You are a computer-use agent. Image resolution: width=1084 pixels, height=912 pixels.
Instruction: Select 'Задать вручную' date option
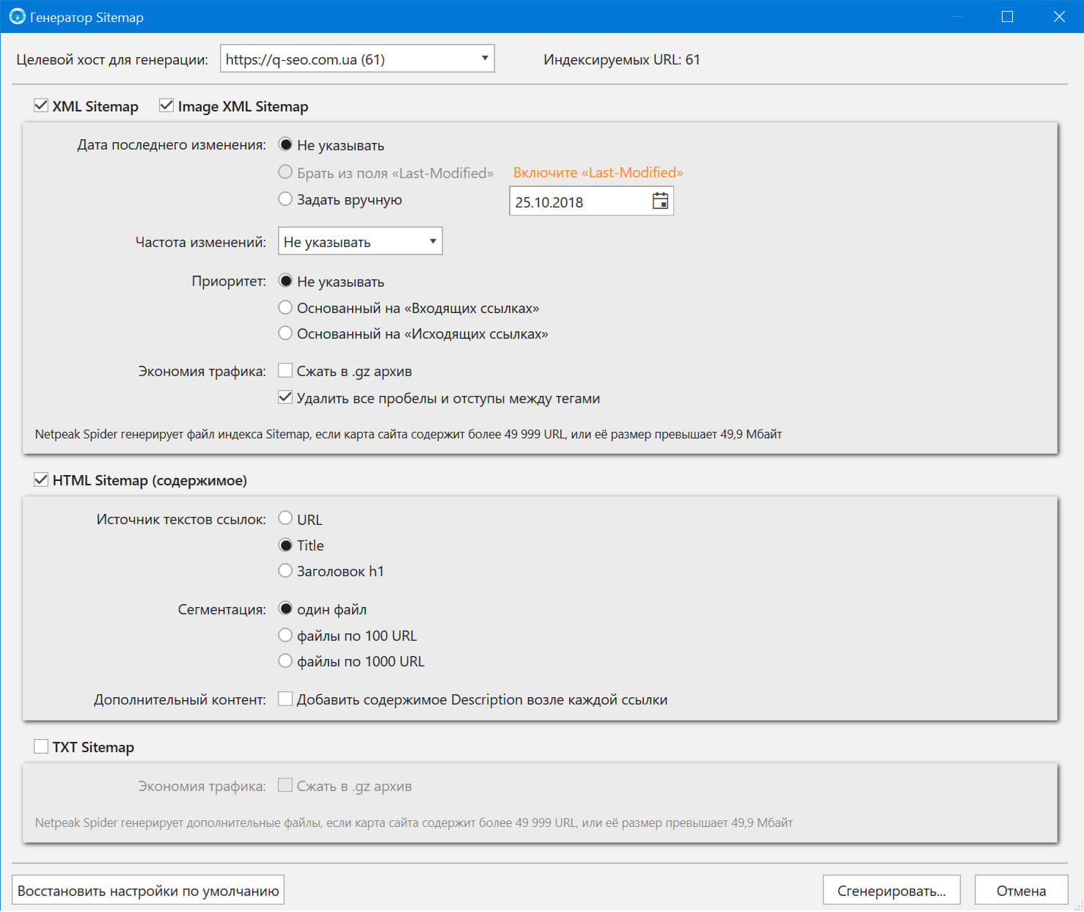pos(285,199)
